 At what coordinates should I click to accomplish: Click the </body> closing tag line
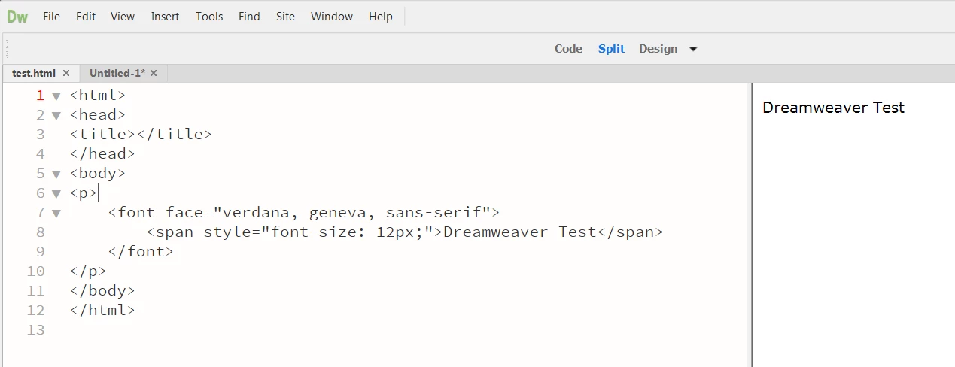[x=102, y=291]
